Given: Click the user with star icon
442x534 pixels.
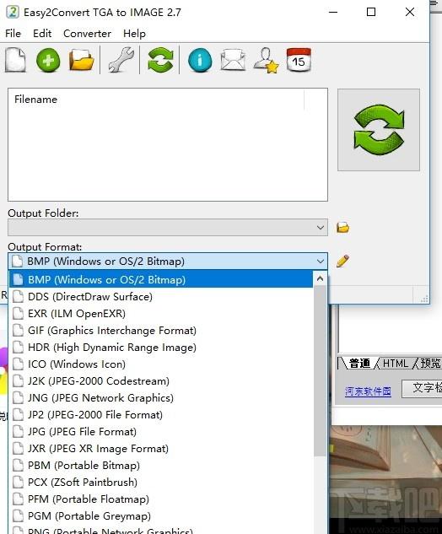Looking at the screenshot, I should [266, 60].
